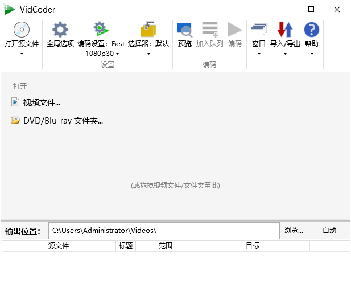Expand the dropdown arrow under 帮助
Viewport: 351px width, 296px height.
pos(311,54)
